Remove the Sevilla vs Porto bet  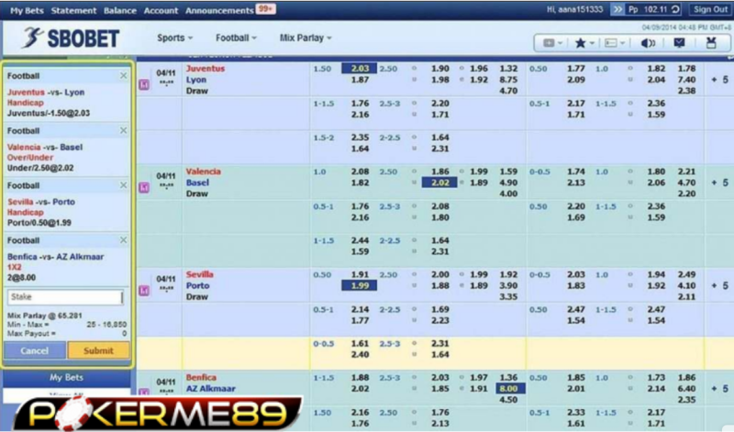[x=123, y=185]
